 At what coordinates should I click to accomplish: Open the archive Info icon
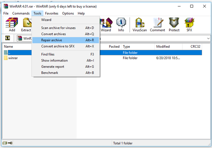pyautogui.click(x=121, y=24)
